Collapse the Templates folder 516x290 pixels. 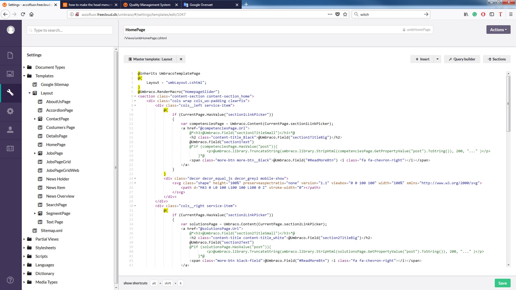24,76
